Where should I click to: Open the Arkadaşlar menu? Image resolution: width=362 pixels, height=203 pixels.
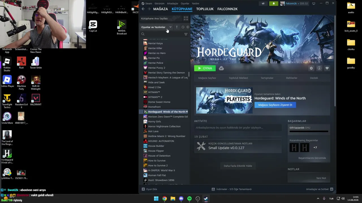pyautogui.click(x=173, y=4)
